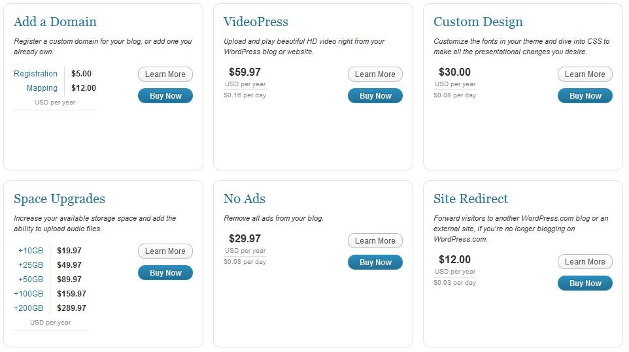Click the VideoPress heading

(256, 22)
